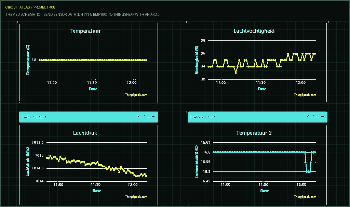The height and width of the screenshot is (207, 350).
Task: Click the 1015.5 y-axis value in Luchtdruk chart
Action: pos(38,142)
